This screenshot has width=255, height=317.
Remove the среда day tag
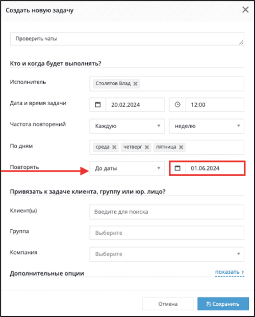pyautogui.click(x=114, y=147)
